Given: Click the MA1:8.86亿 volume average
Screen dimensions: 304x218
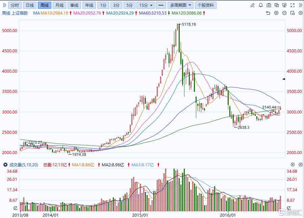Looking at the screenshot, I should click(83, 165).
